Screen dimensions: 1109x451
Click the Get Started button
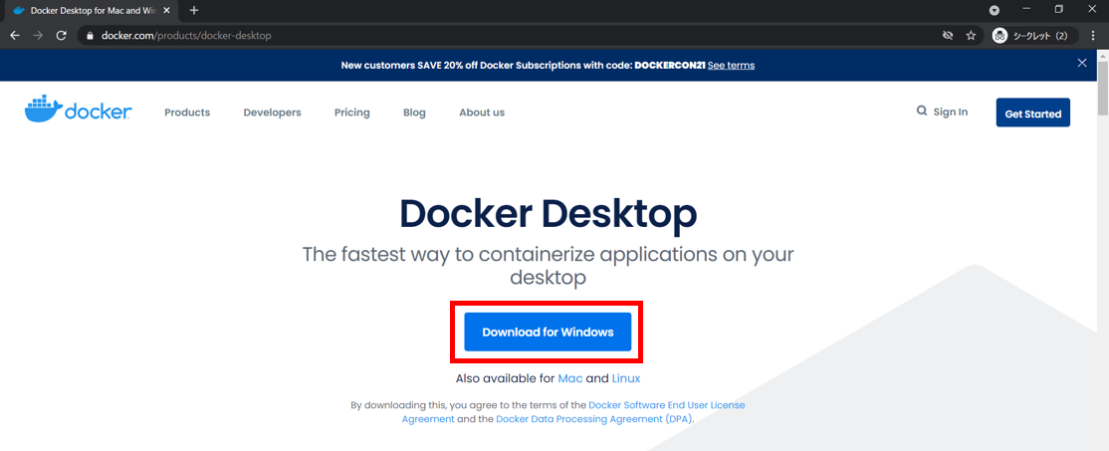click(1032, 113)
